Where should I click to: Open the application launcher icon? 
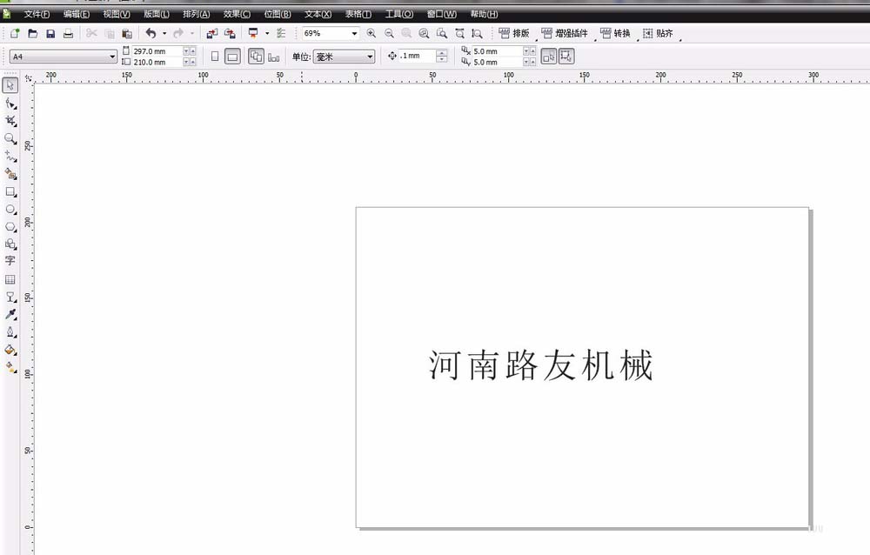point(253,33)
